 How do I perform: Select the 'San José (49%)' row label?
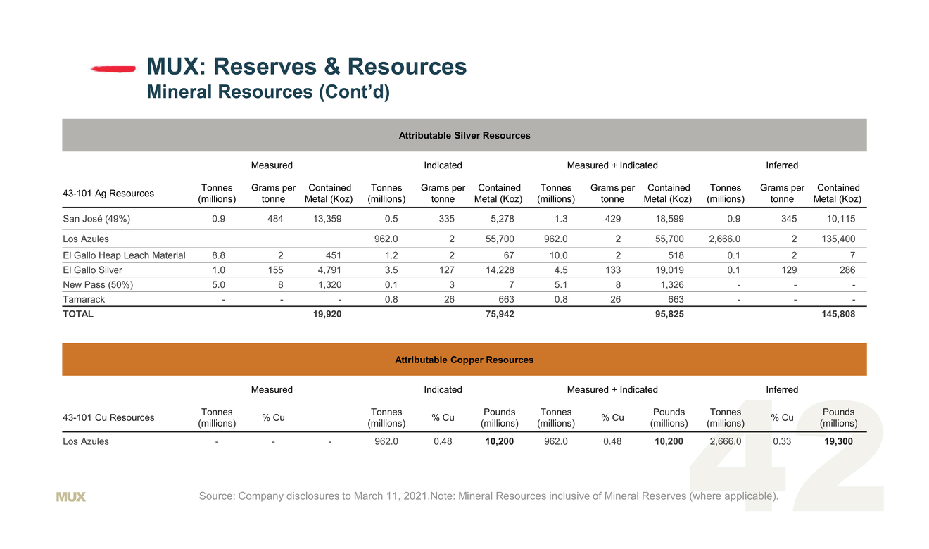pos(96,219)
